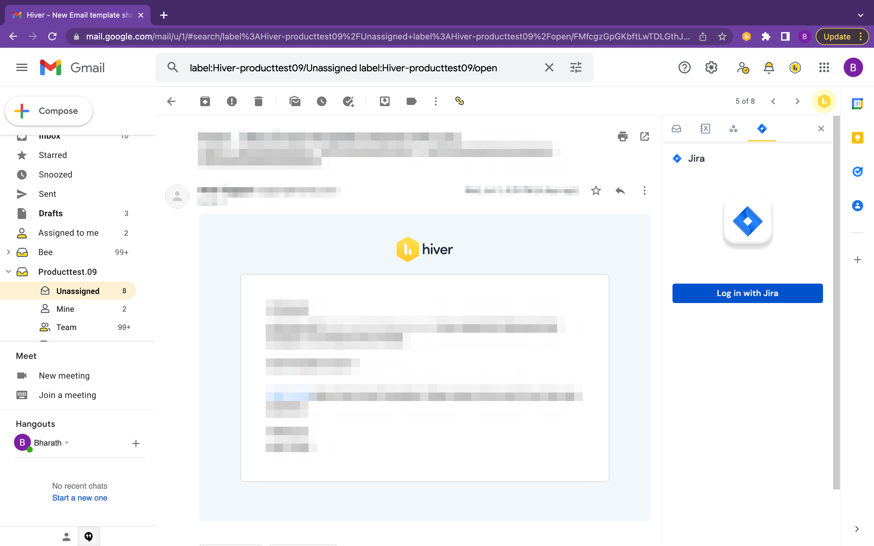Delete this email using the trash icon
The width and height of the screenshot is (874, 546).
(x=259, y=102)
